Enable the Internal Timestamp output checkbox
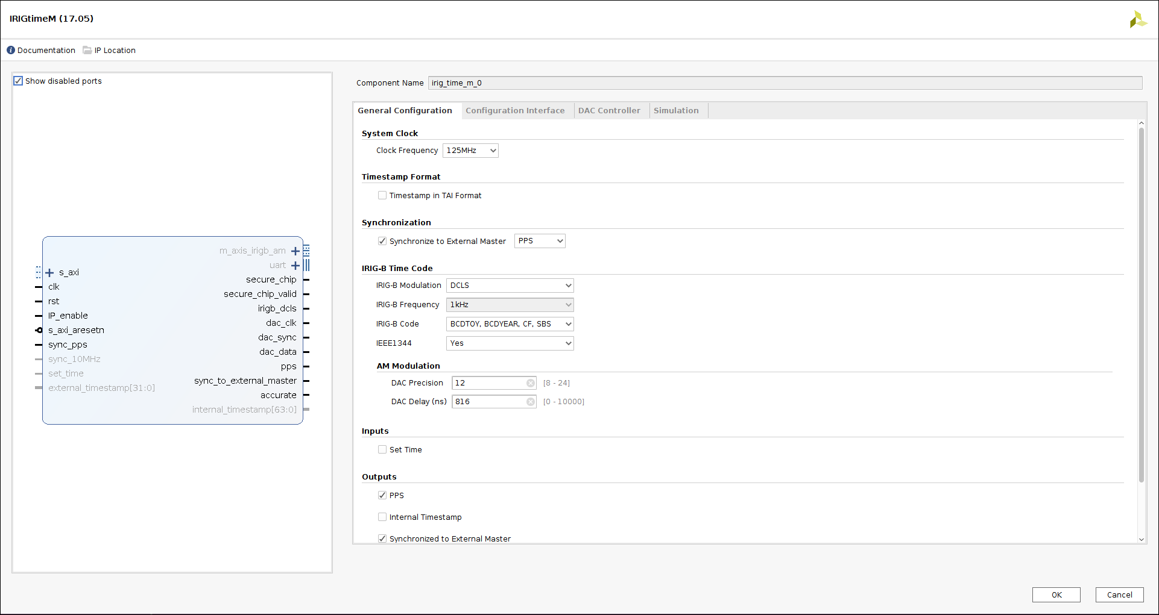 click(382, 517)
